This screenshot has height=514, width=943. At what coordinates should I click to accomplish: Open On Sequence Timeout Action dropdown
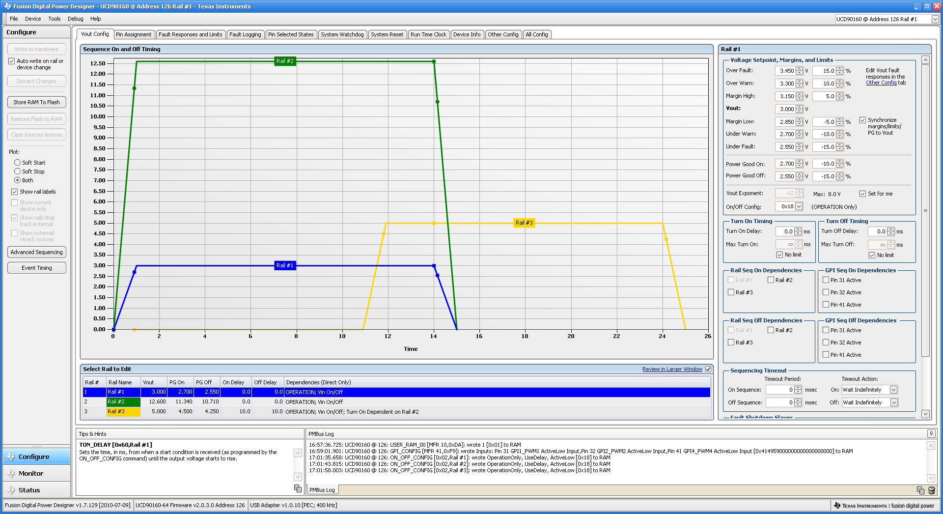tap(893, 390)
